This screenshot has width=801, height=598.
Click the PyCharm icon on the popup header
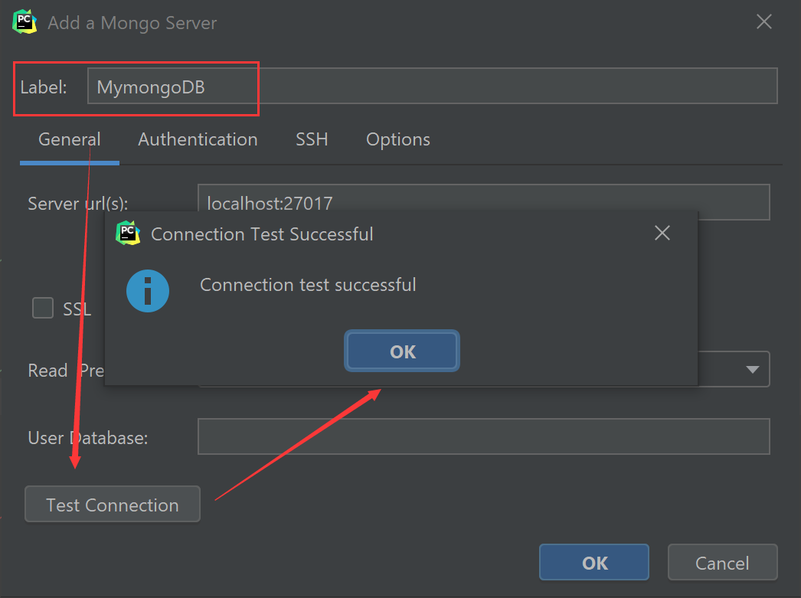pos(129,234)
